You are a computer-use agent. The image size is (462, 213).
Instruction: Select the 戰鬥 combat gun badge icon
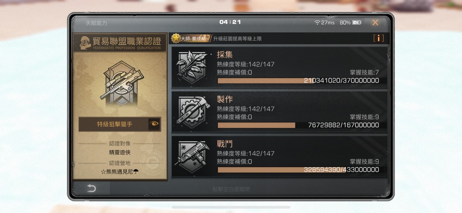tap(192, 156)
